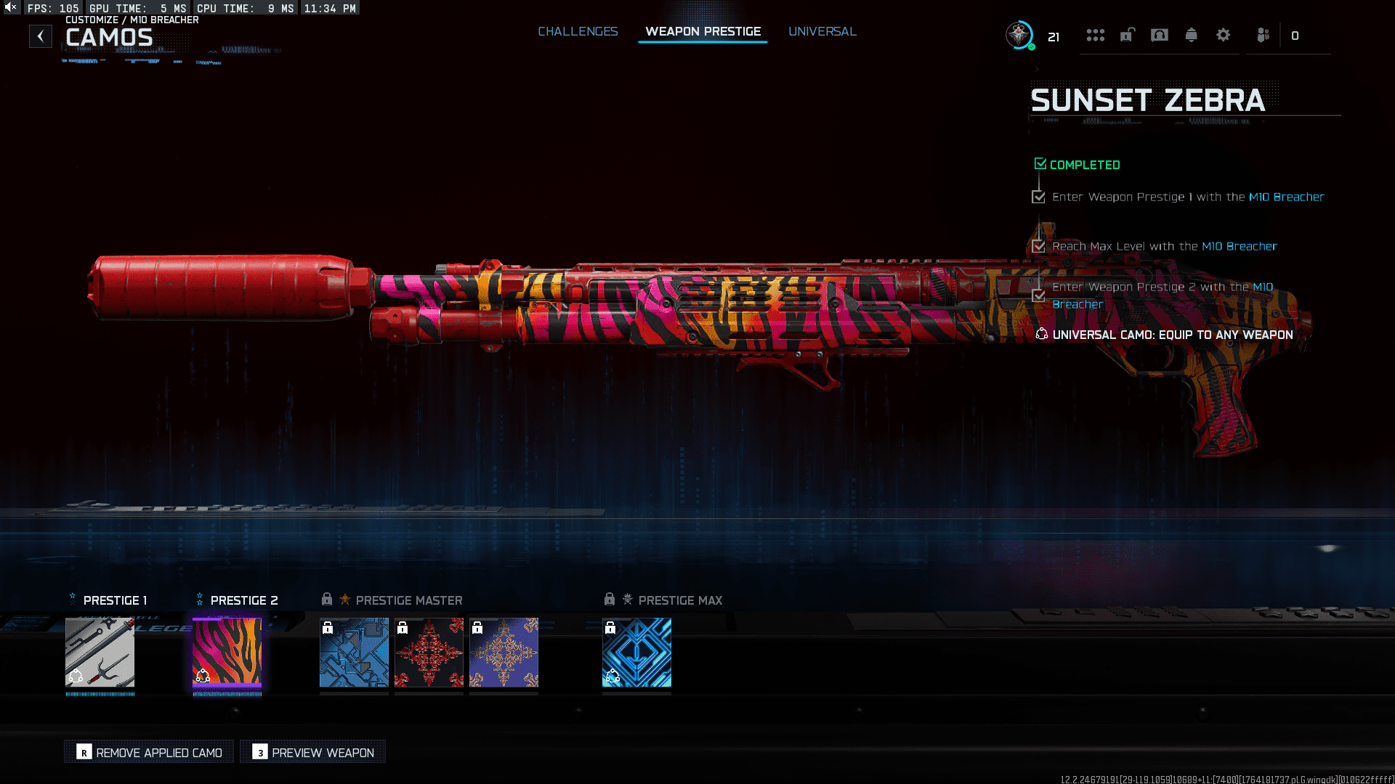The height and width of the screenshot is (784, 1395).
Task: Select the Sunset Zebra camo swatch
Action: point(227,652)
